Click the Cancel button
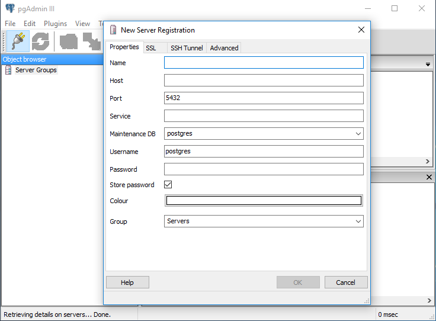The width and height of the screenshot is (436, 321). 345,283
